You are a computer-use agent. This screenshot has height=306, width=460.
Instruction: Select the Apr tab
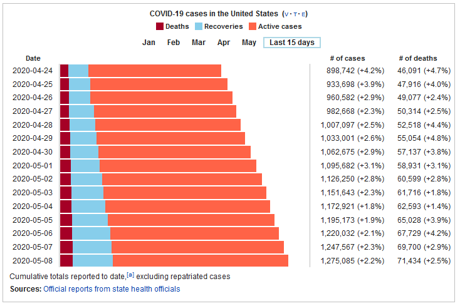[224, 43]
